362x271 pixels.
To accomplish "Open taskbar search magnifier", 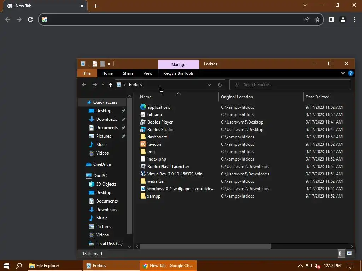I will (x=19, y=266).
